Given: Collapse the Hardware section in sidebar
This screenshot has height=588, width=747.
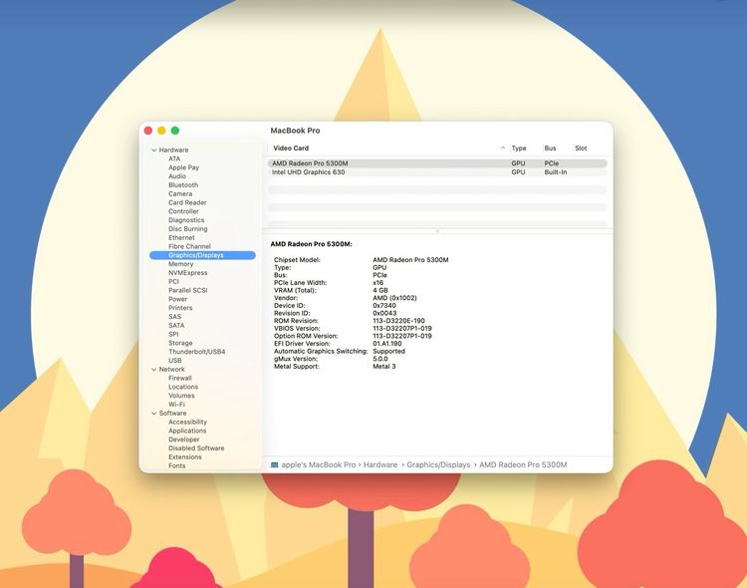Looking at the screenshot, I should pos(154,150).
